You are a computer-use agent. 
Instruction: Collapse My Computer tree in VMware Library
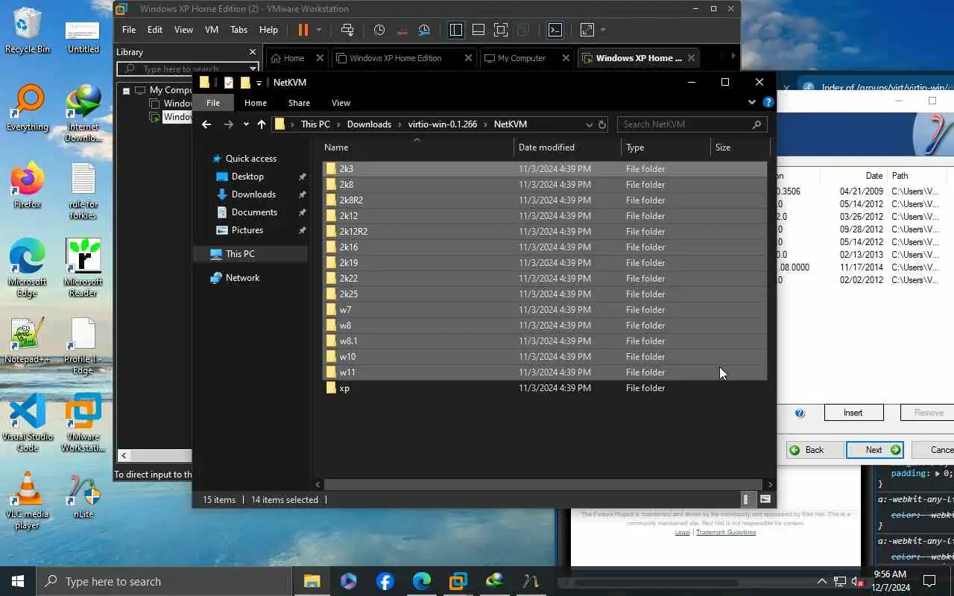click(x=126, y=90)
